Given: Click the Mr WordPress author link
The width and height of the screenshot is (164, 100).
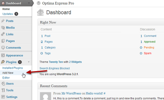Looking at the screenshot, I should (71, 93).
